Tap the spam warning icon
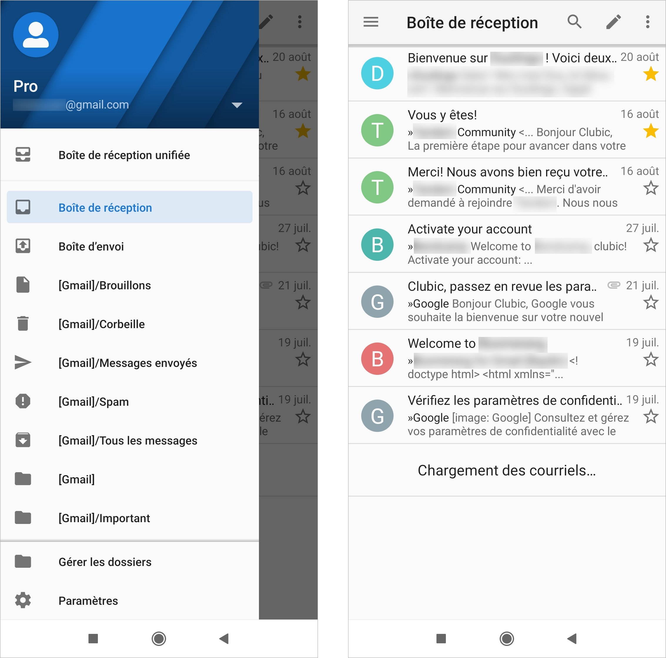 pyautogui.click(x=23, y=401)
